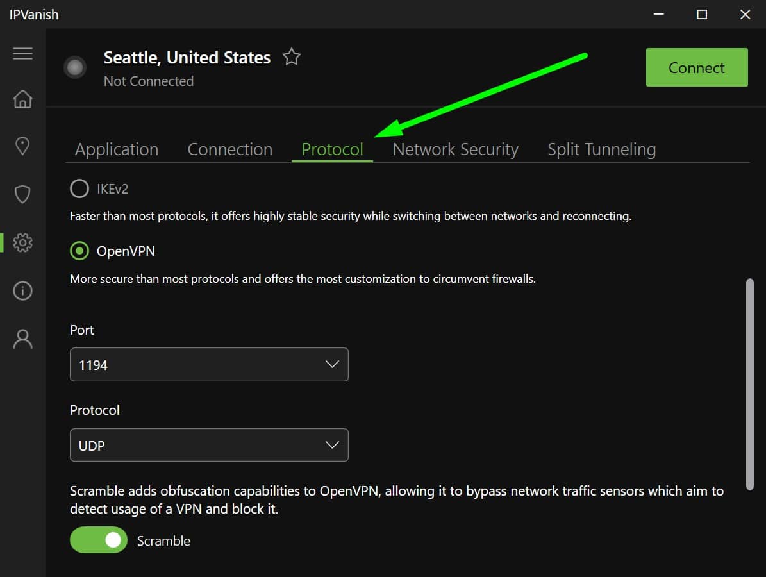Switch to the Connection tab
The width and height of the screenshot is (766, 577).
coord(229,149)
